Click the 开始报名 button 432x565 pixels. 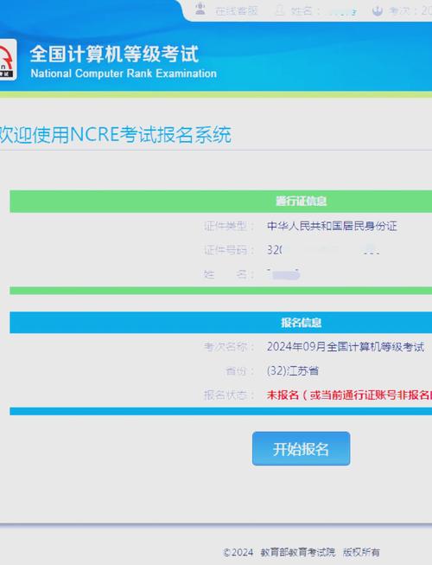click(301, 448)
